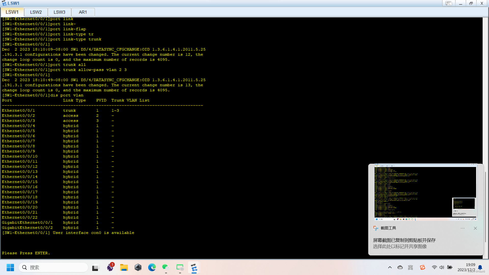The height and width of the screenshot is (275, 489).
Task: Open the screenshot thumbnail in the notification
Action: click(x=426, y=192)
